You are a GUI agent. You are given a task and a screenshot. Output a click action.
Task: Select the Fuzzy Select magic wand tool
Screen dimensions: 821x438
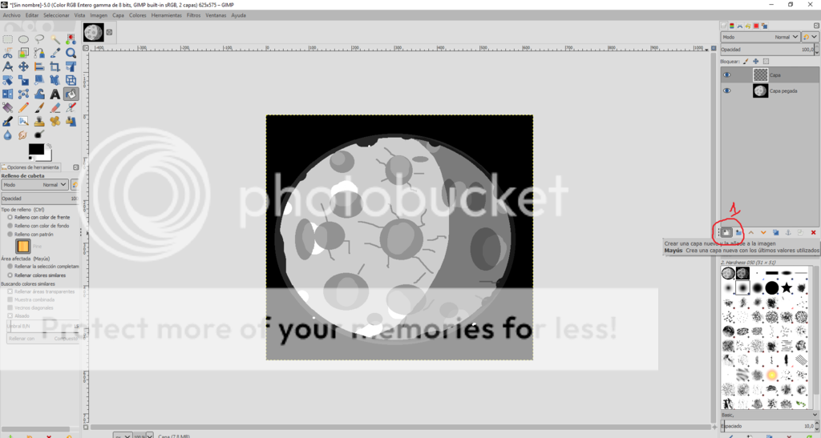click(x=55, y=39)
